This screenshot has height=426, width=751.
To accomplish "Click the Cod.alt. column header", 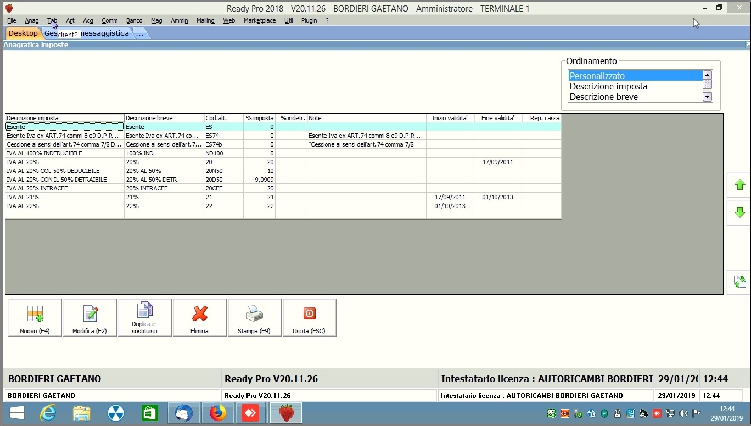I will (x=223, y=118).
